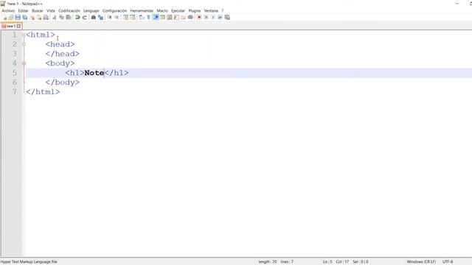This screenshot has height=265, width=472.
Task: Toggle the Document Map panel icon
Action: pos(170,18)
